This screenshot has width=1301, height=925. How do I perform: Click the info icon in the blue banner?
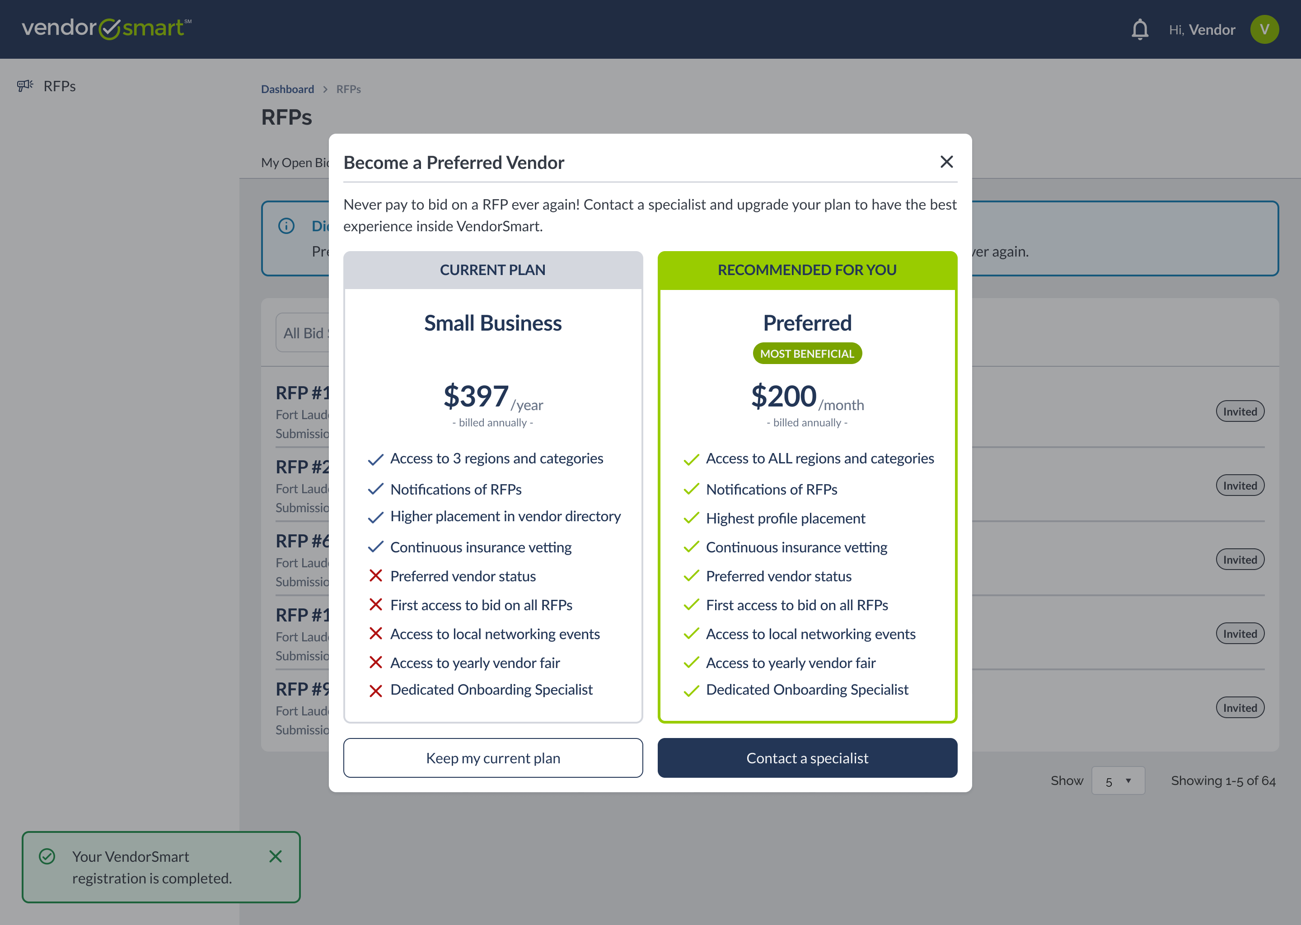pyautogui.click(x=286, y=226)
